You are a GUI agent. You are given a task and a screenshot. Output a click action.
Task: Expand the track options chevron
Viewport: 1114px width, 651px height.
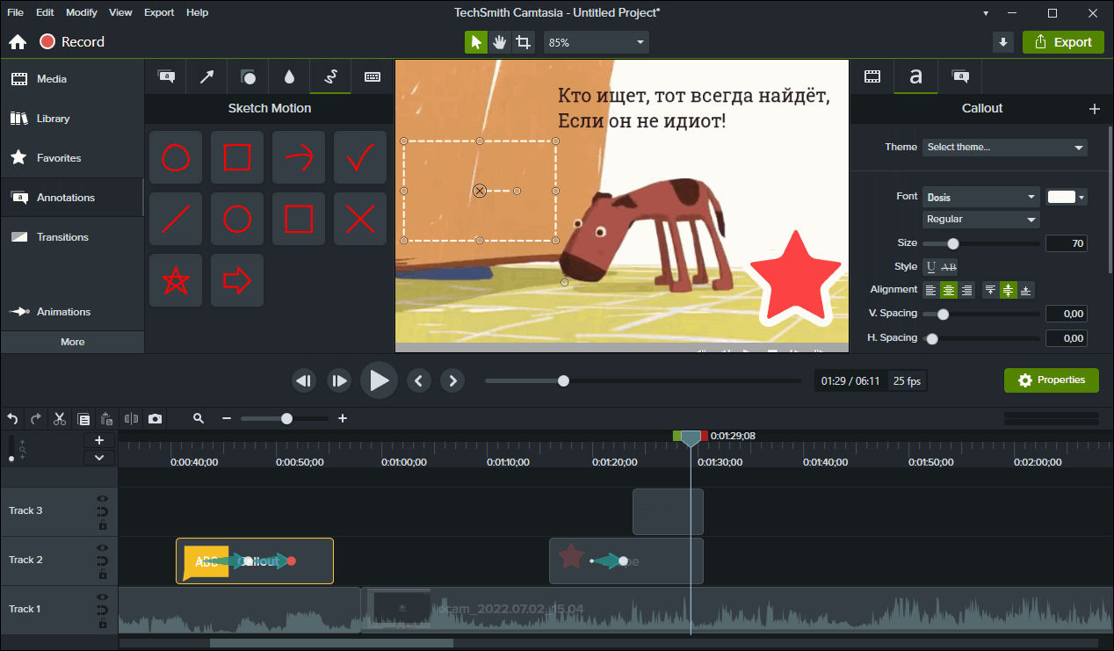99,457
